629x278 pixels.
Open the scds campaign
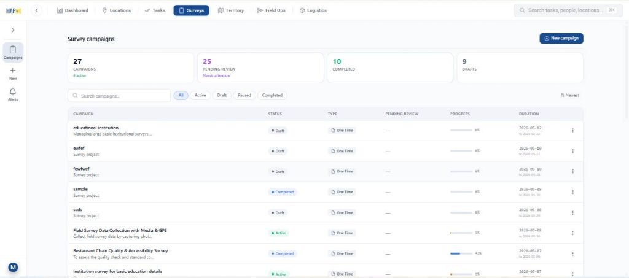tap(77, 209)
